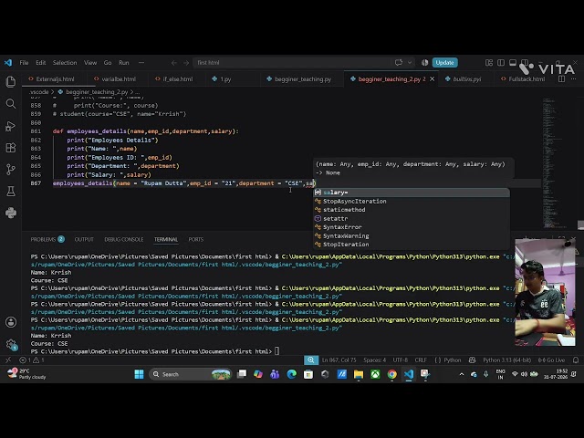
Task: Open Run and Debug view
Action: (11, 126)
